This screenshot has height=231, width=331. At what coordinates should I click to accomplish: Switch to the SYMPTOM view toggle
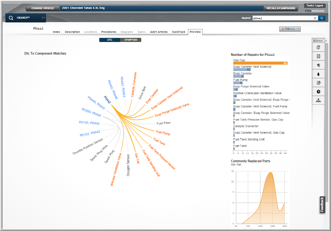click(131, 40)
